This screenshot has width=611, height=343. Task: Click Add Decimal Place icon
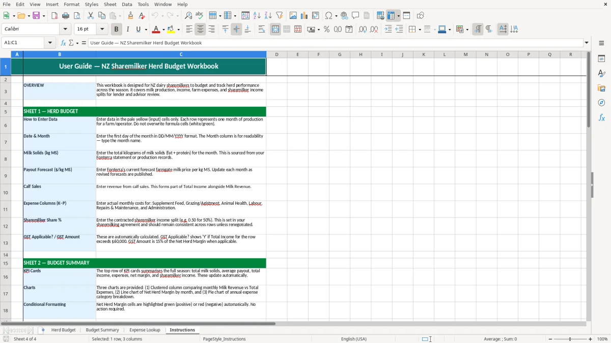[x=363, y=29]
